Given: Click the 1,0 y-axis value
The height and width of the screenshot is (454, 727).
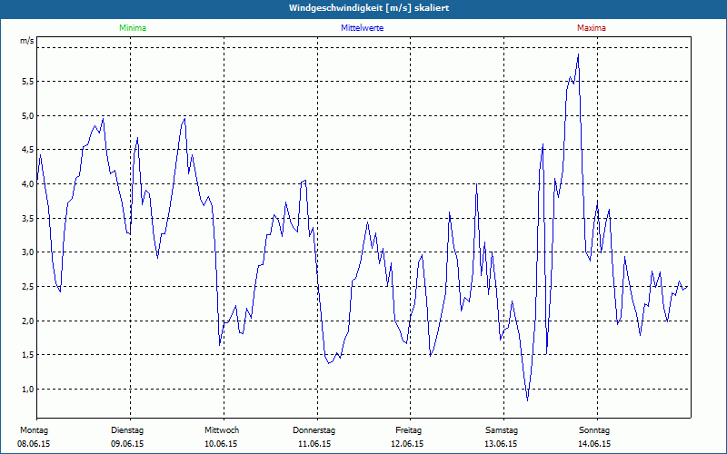Looking at the screenshot, I should tap(27, 390).
